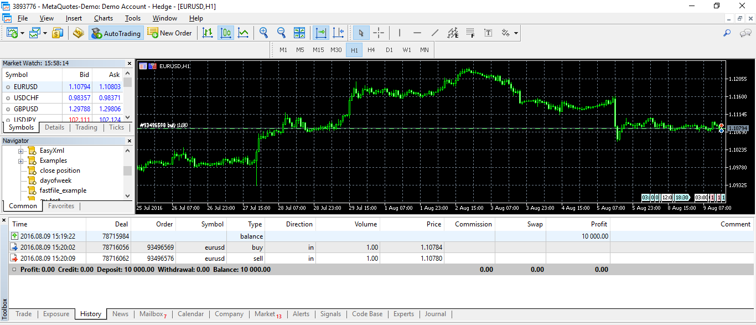Click the New Order button
Image resolution: width=756 pixels, height=325 pixels.
point(170,33)
